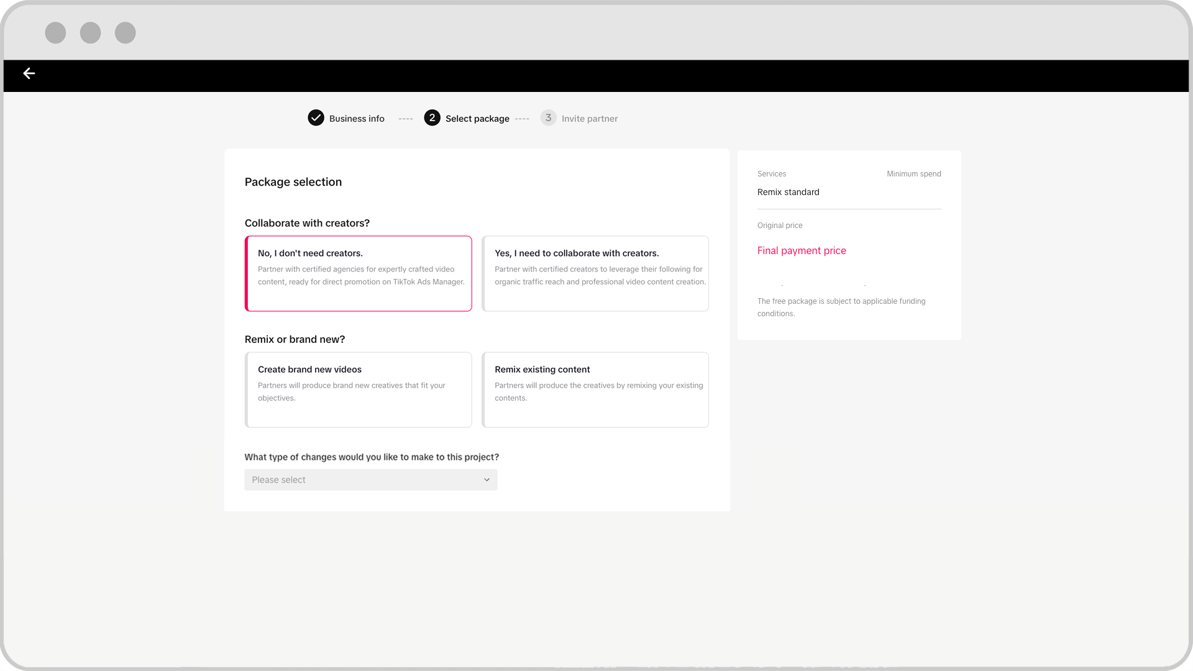1193x671 pixels.
Task: Click the completed Business info checkmark icon
Action: click(316, 118)
